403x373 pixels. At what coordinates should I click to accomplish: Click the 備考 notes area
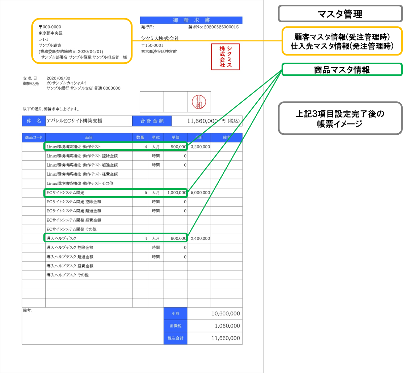93,326
